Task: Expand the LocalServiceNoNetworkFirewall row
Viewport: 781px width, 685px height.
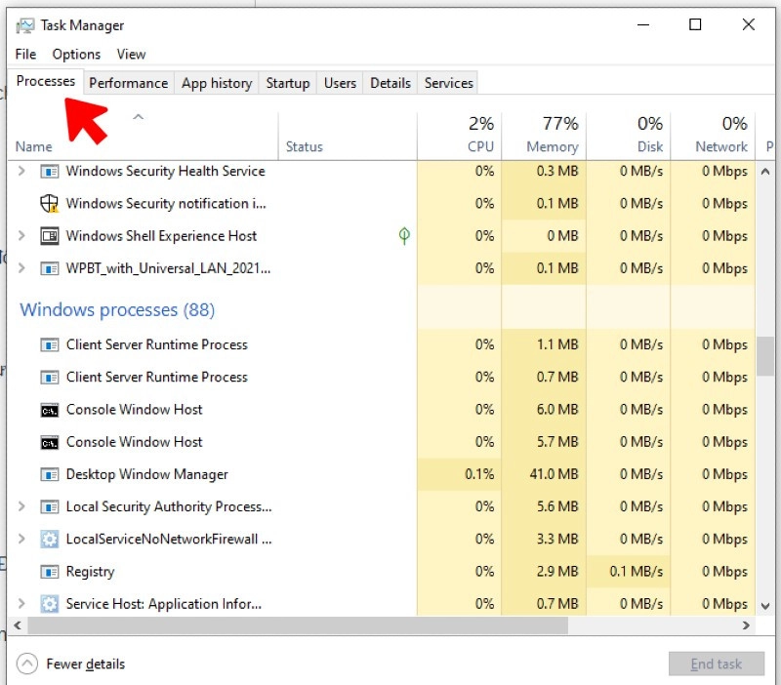Action: coord(21,540)
